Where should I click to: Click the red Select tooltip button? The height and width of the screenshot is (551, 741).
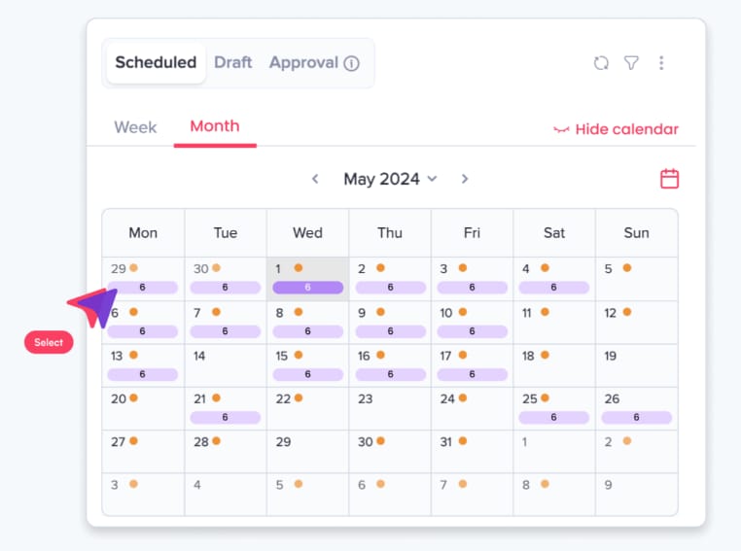[x=49, y=342]
